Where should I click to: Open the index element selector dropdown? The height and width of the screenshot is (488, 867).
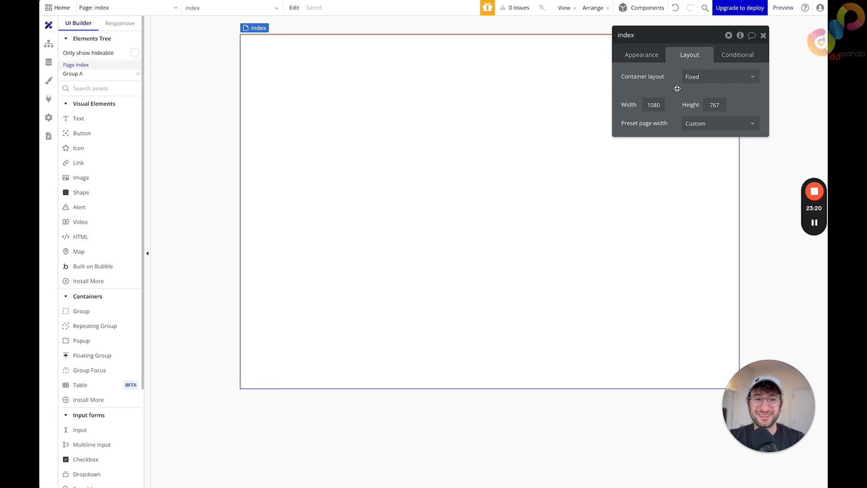[232, 7]
